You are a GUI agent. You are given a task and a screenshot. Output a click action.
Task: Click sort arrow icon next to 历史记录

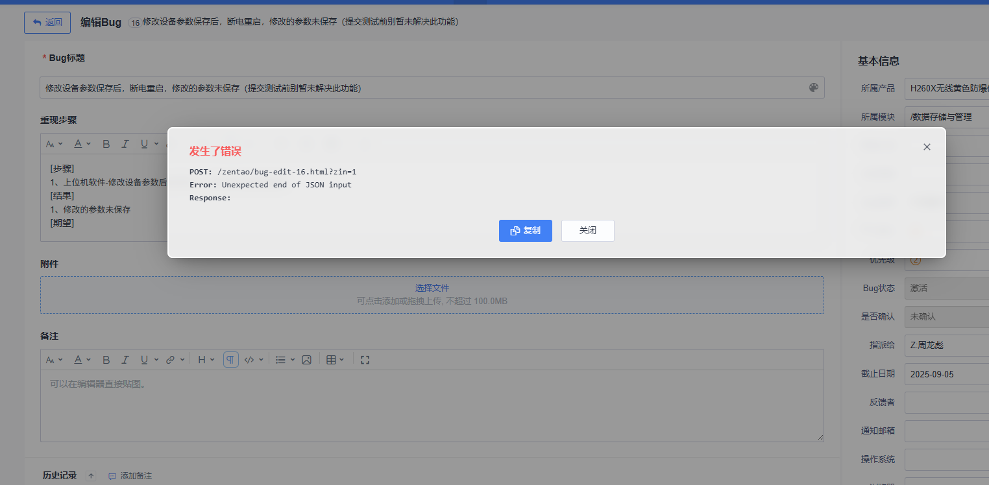click(x=91, y=476)
